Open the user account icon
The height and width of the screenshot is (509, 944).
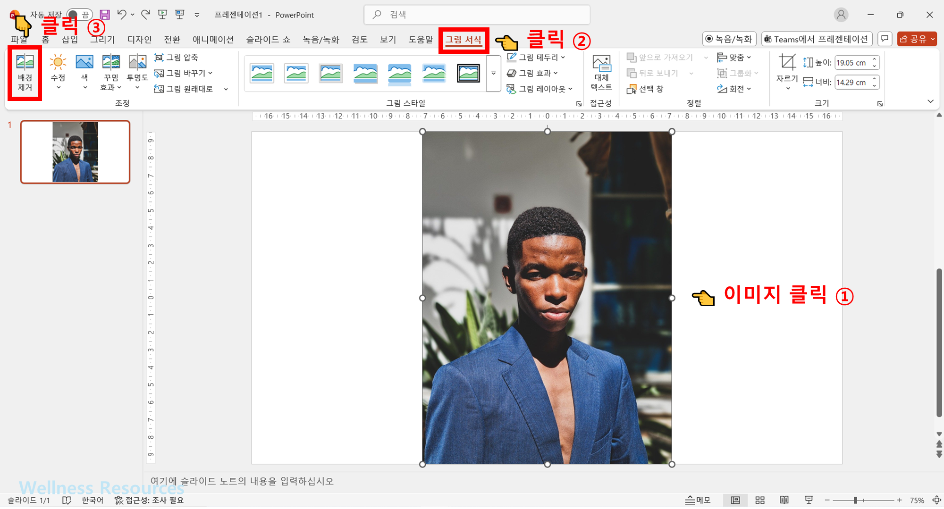tap(841, 15)
